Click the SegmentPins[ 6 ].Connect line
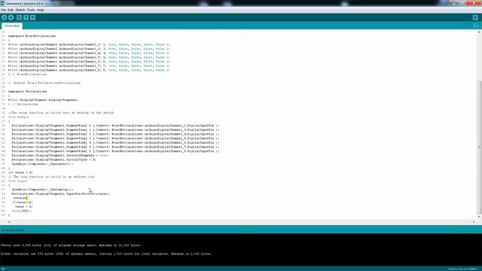The image size is (482, 271). pyautogui.click(x=115, y=151)
